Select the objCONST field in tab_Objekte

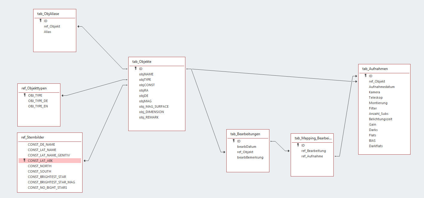pos(147,85)
